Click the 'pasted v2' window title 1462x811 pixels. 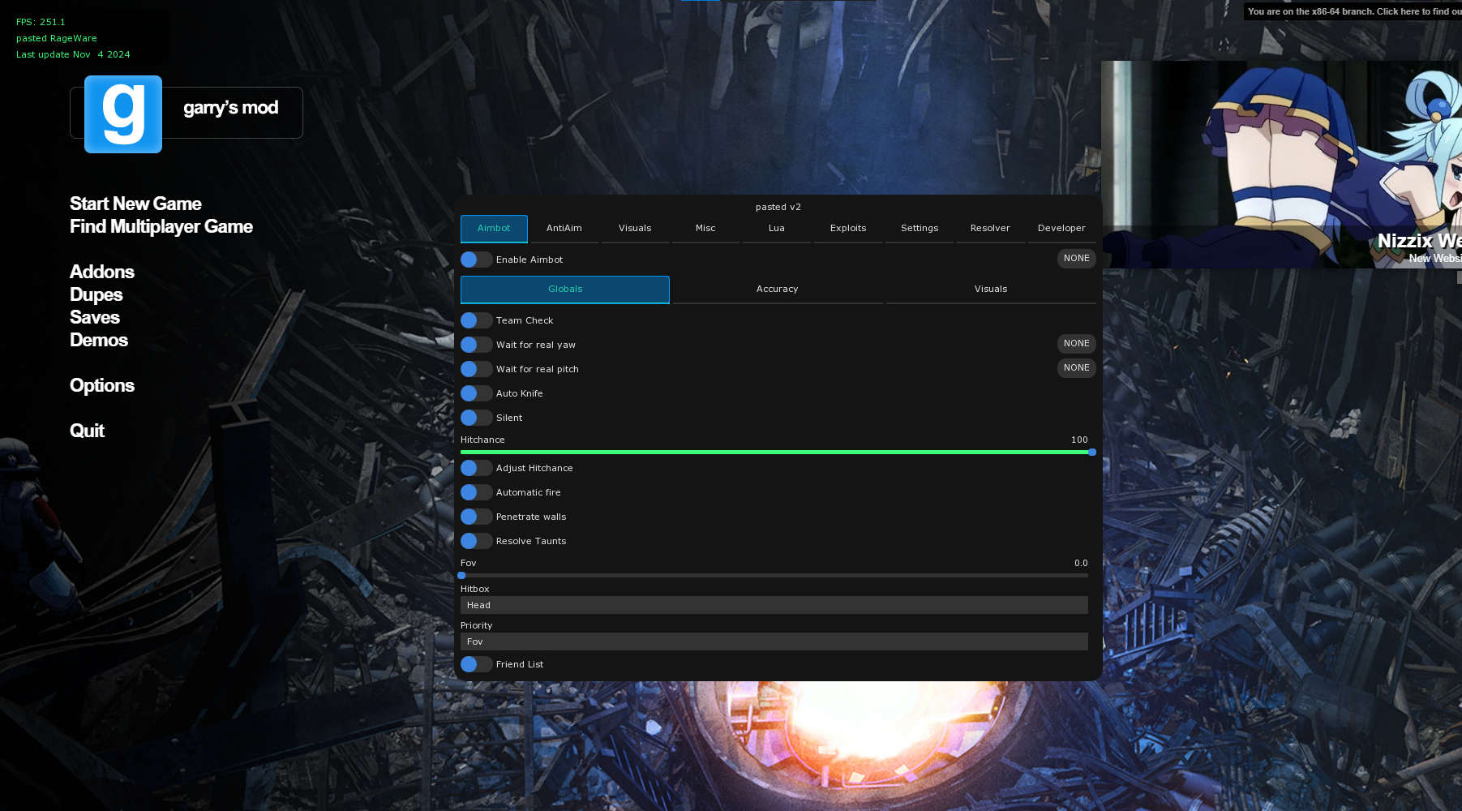pyautogui.click(x=778, y=207)
